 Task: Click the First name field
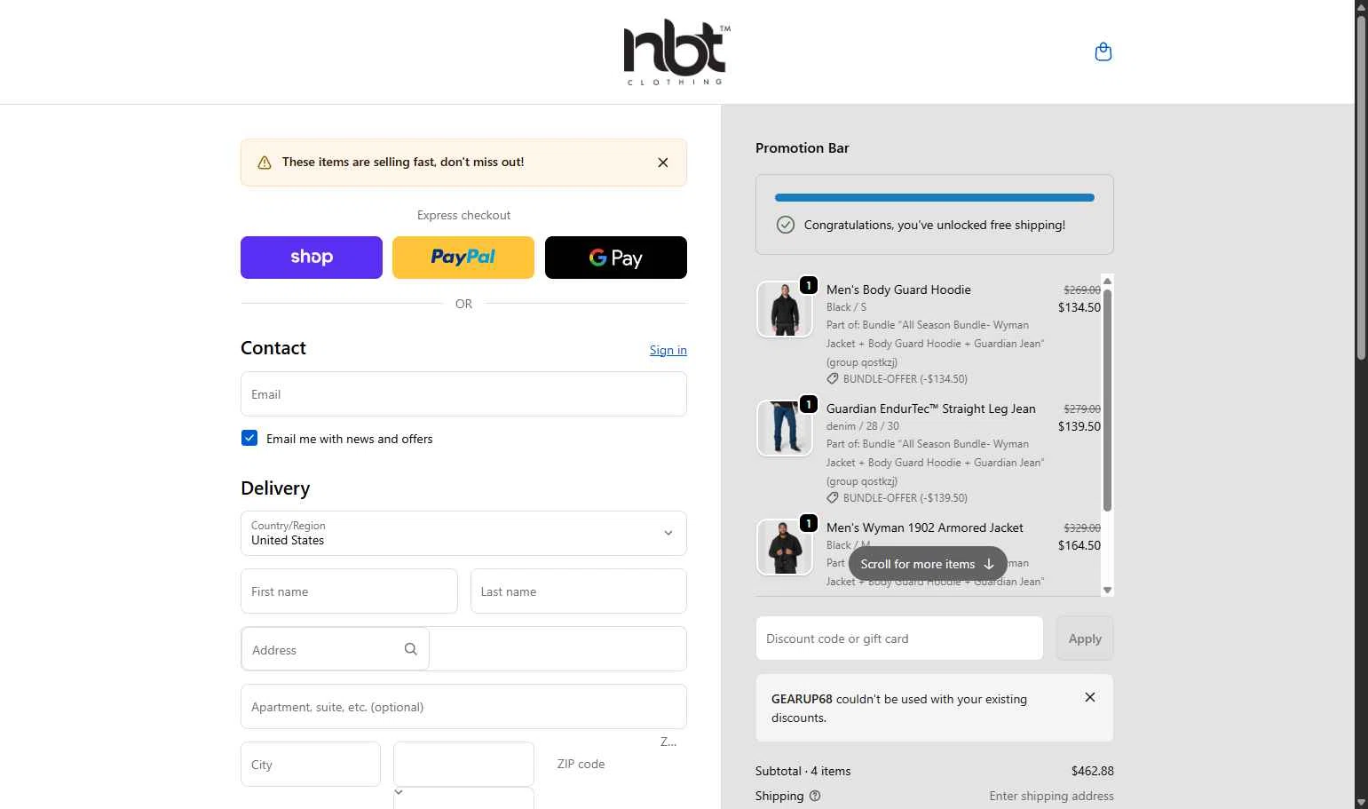pyautogui.click(x=349, y=591)
